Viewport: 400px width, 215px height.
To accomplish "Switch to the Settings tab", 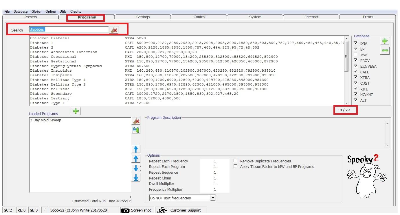I will [x=143, y=17].
